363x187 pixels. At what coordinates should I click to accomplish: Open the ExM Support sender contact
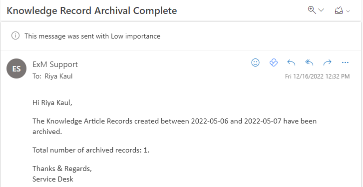click(55, 64)
